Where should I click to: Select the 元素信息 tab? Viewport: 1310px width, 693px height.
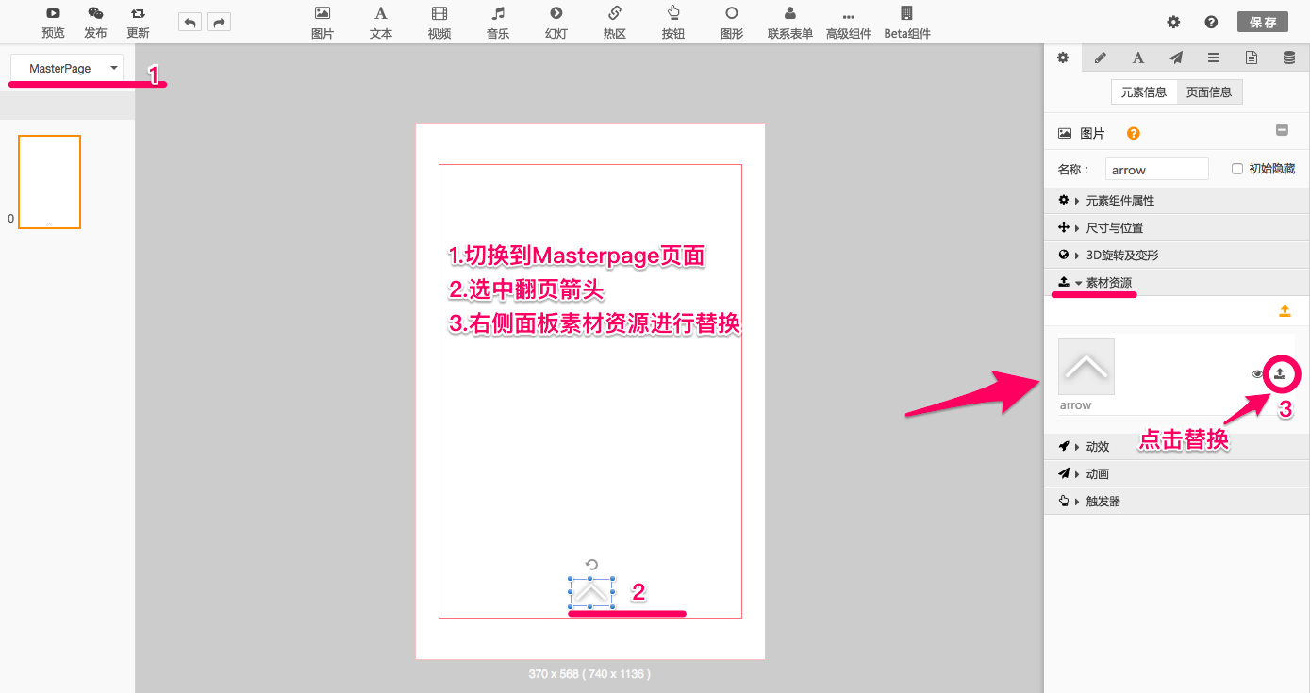(1144, 92)
